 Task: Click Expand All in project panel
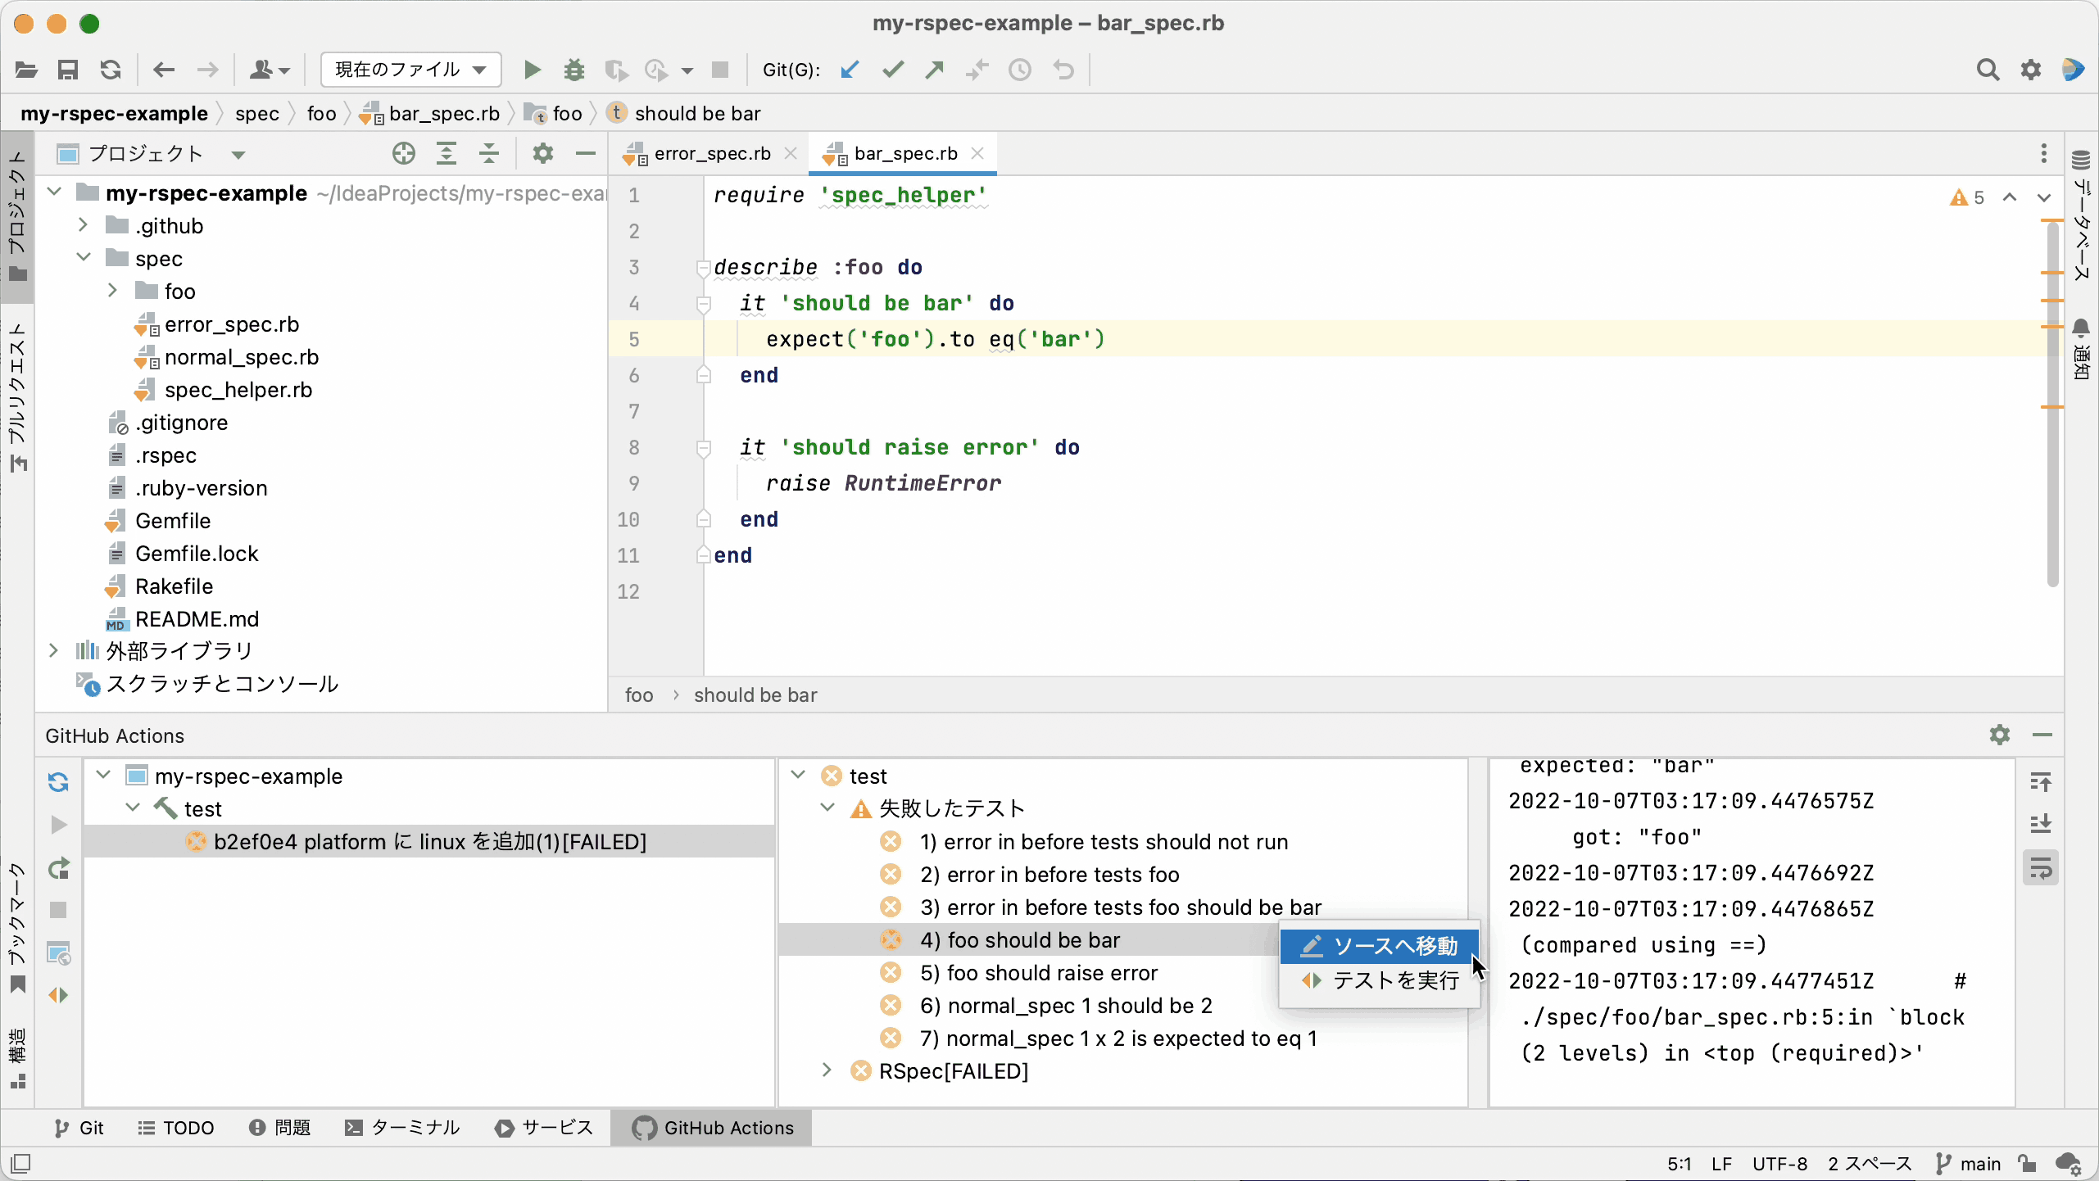(x=447, y=153)
